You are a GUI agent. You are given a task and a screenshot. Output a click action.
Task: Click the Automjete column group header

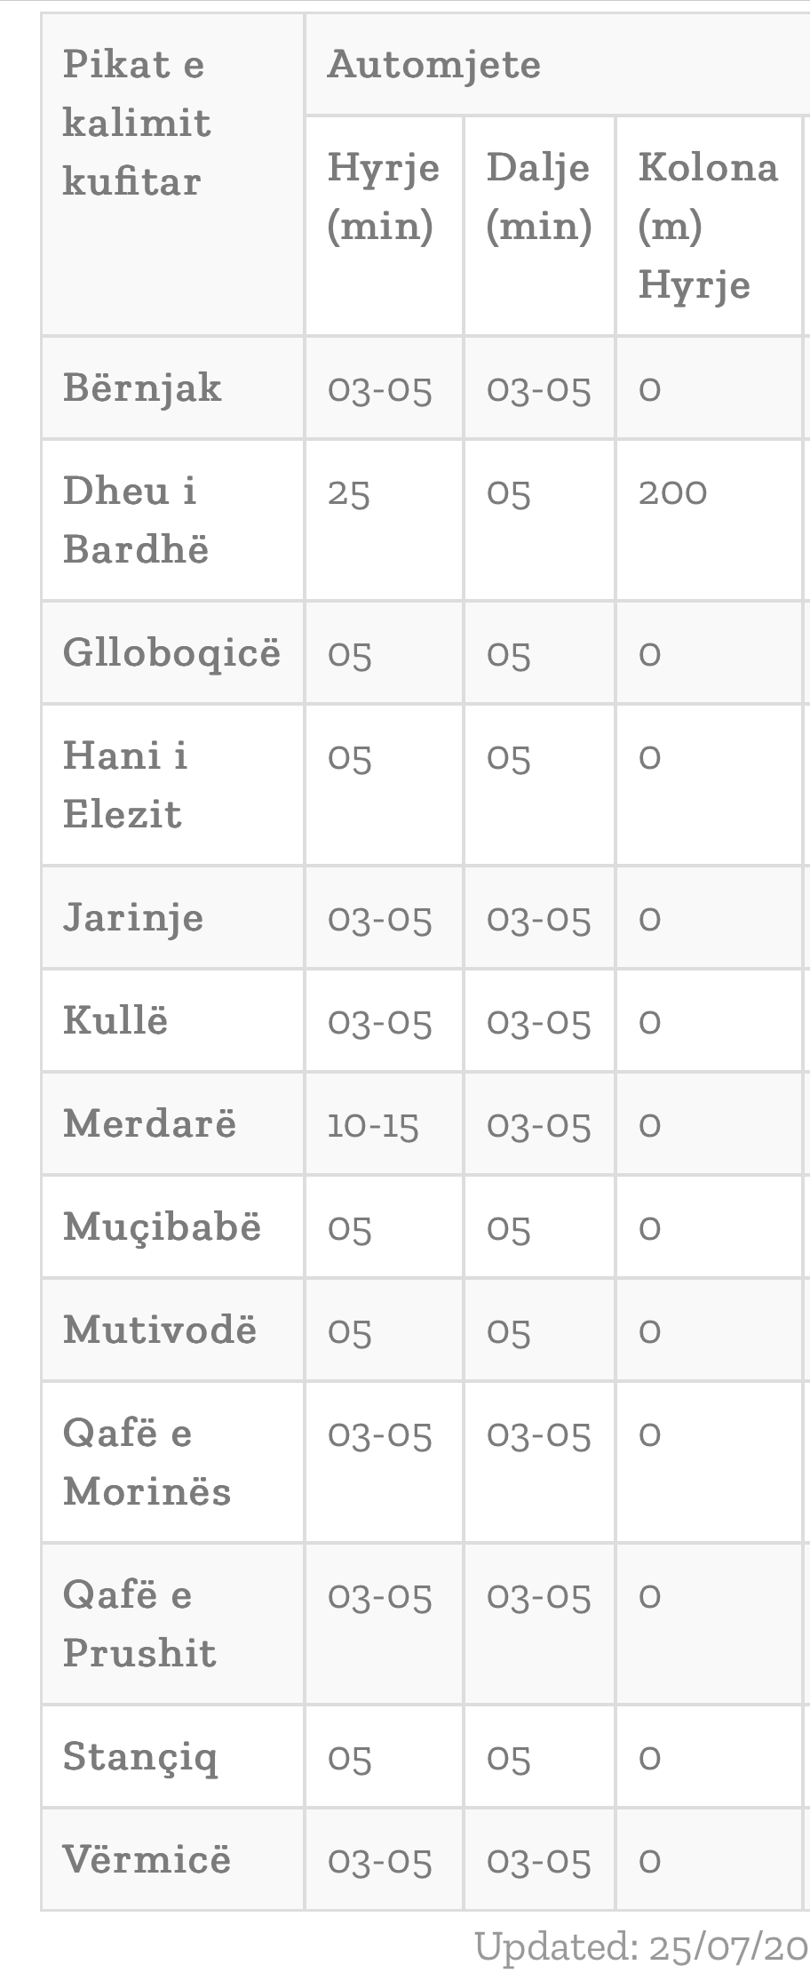pos(434,65)
